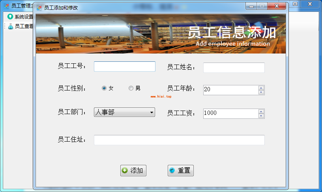Increase employee salary with up arrow

tap(261, 112)
